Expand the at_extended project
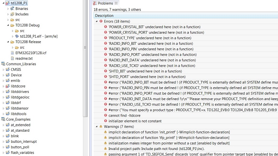The width and height of the screenshot is (278, 156). click(x=3, y=125)
